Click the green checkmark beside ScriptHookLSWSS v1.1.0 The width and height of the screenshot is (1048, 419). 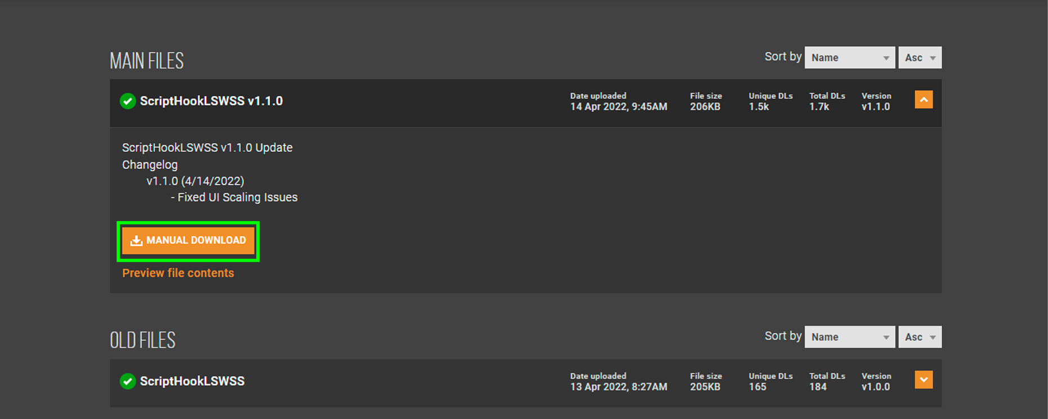128,101
